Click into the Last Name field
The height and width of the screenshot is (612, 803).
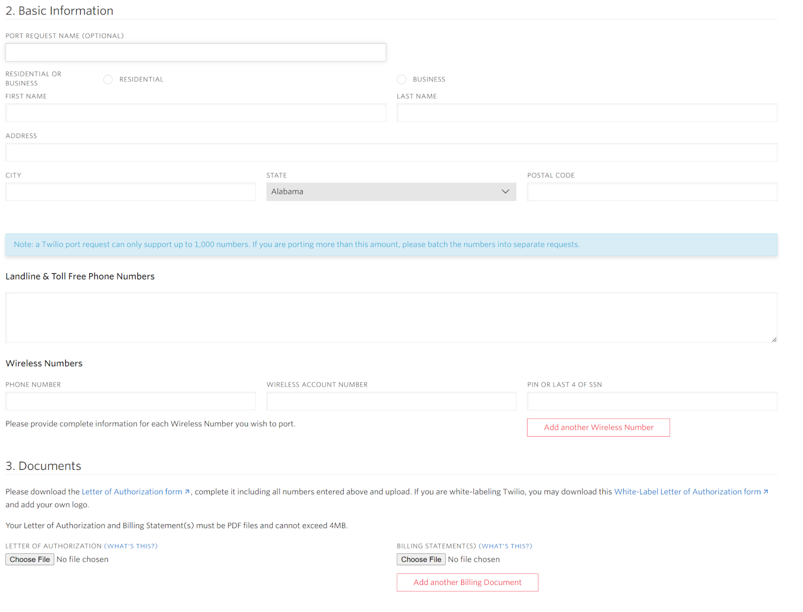(587, 113)
